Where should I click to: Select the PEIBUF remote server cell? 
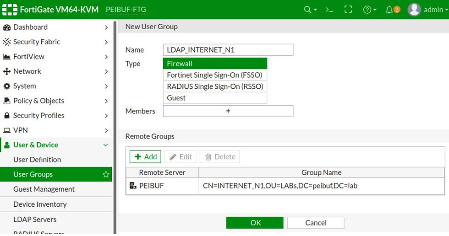pos(162,186)
